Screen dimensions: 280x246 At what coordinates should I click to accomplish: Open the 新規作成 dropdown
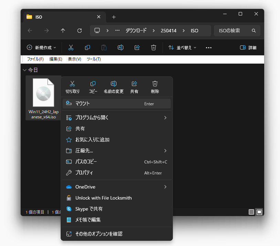[x=41, y=47]
